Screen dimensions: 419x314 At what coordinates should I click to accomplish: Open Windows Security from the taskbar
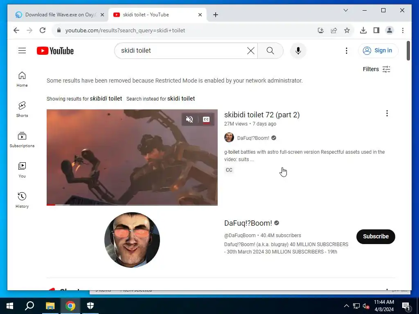click(x=90, y=306)
